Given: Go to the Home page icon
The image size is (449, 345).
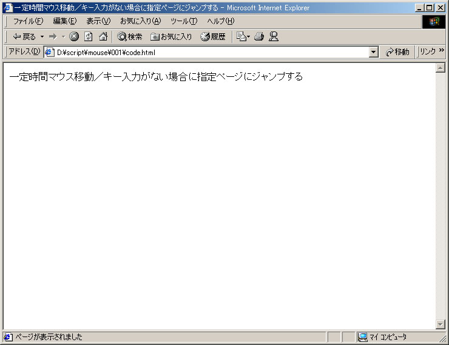Looking at the screenshot, I should point(103,36).
